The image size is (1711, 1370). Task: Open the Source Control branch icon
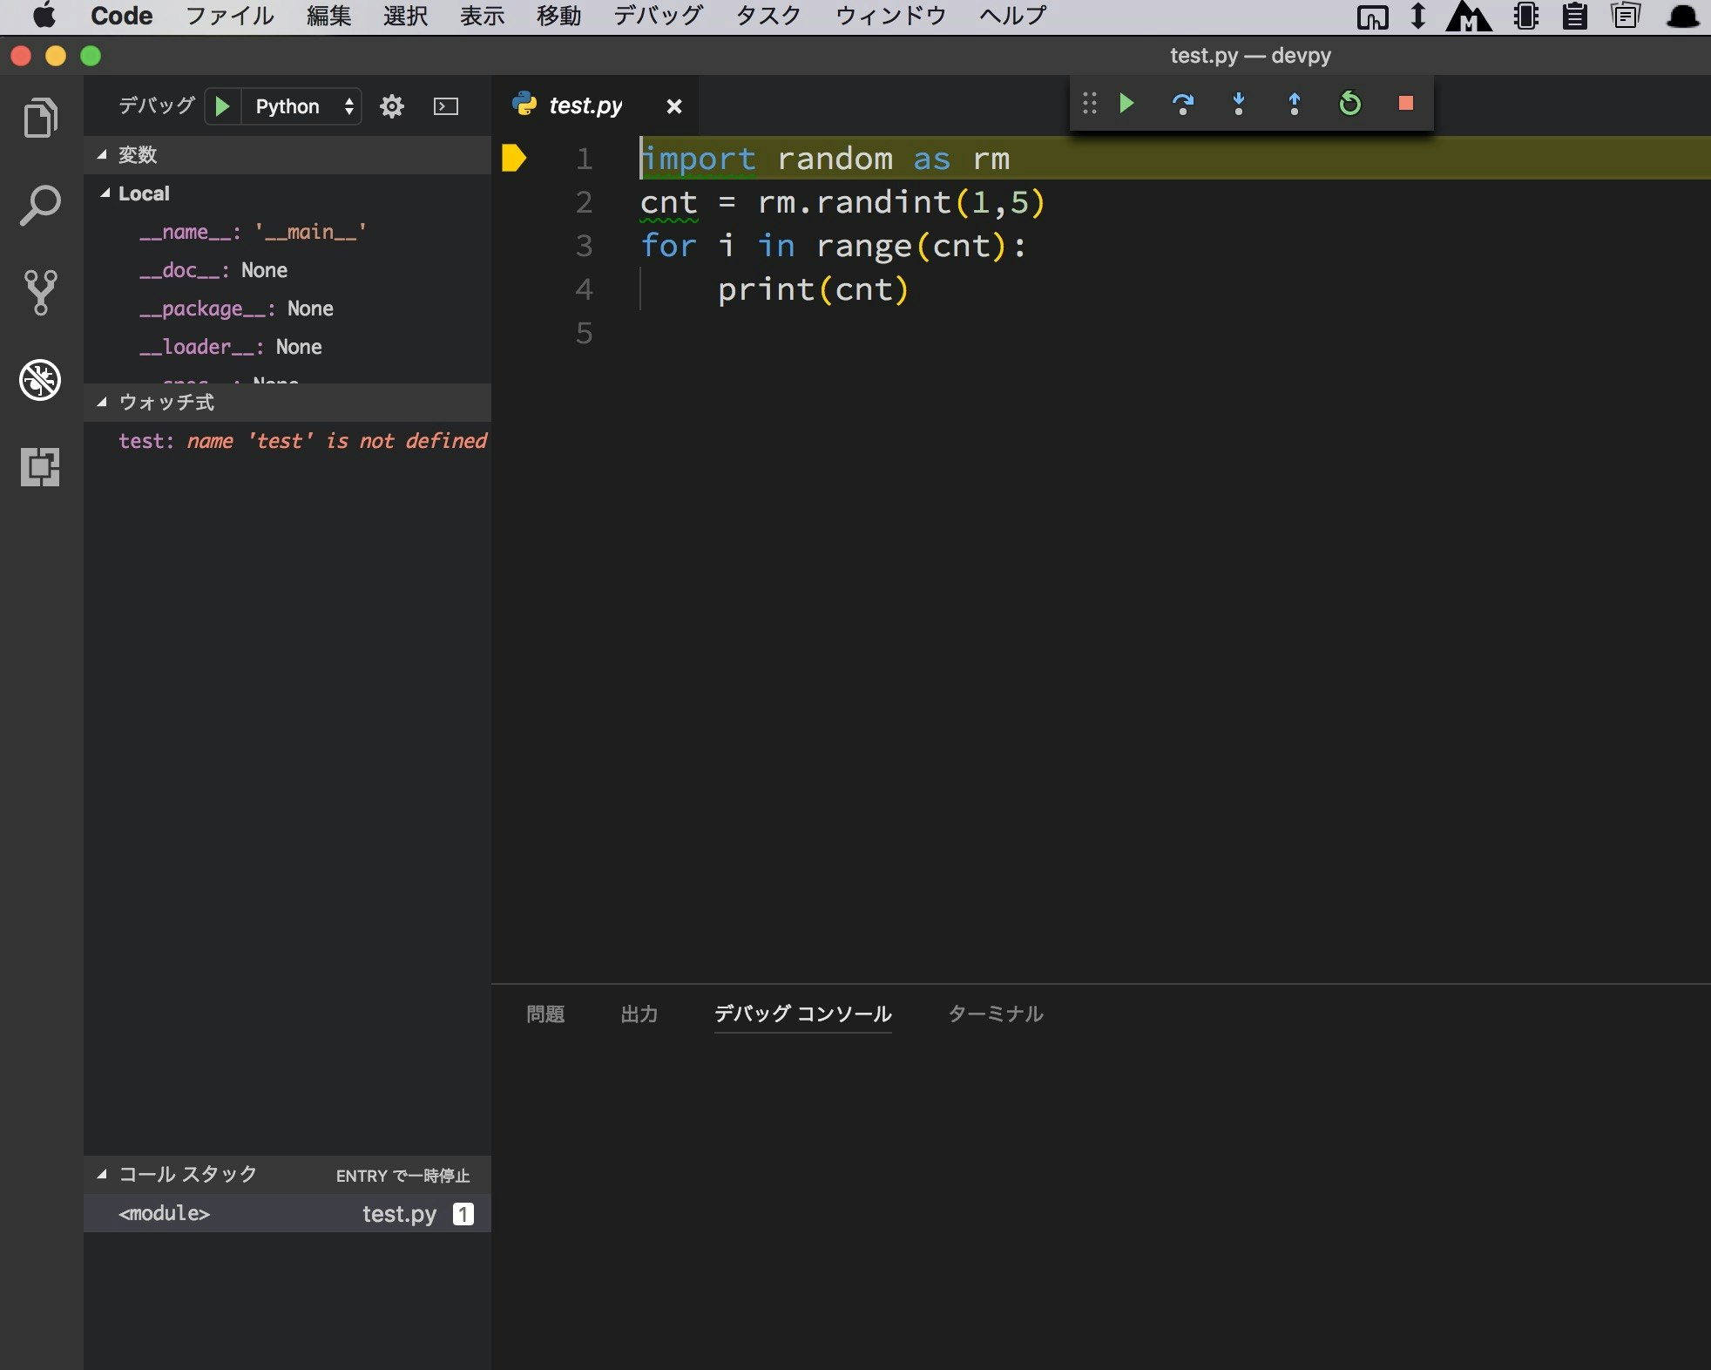pos(40,292)
